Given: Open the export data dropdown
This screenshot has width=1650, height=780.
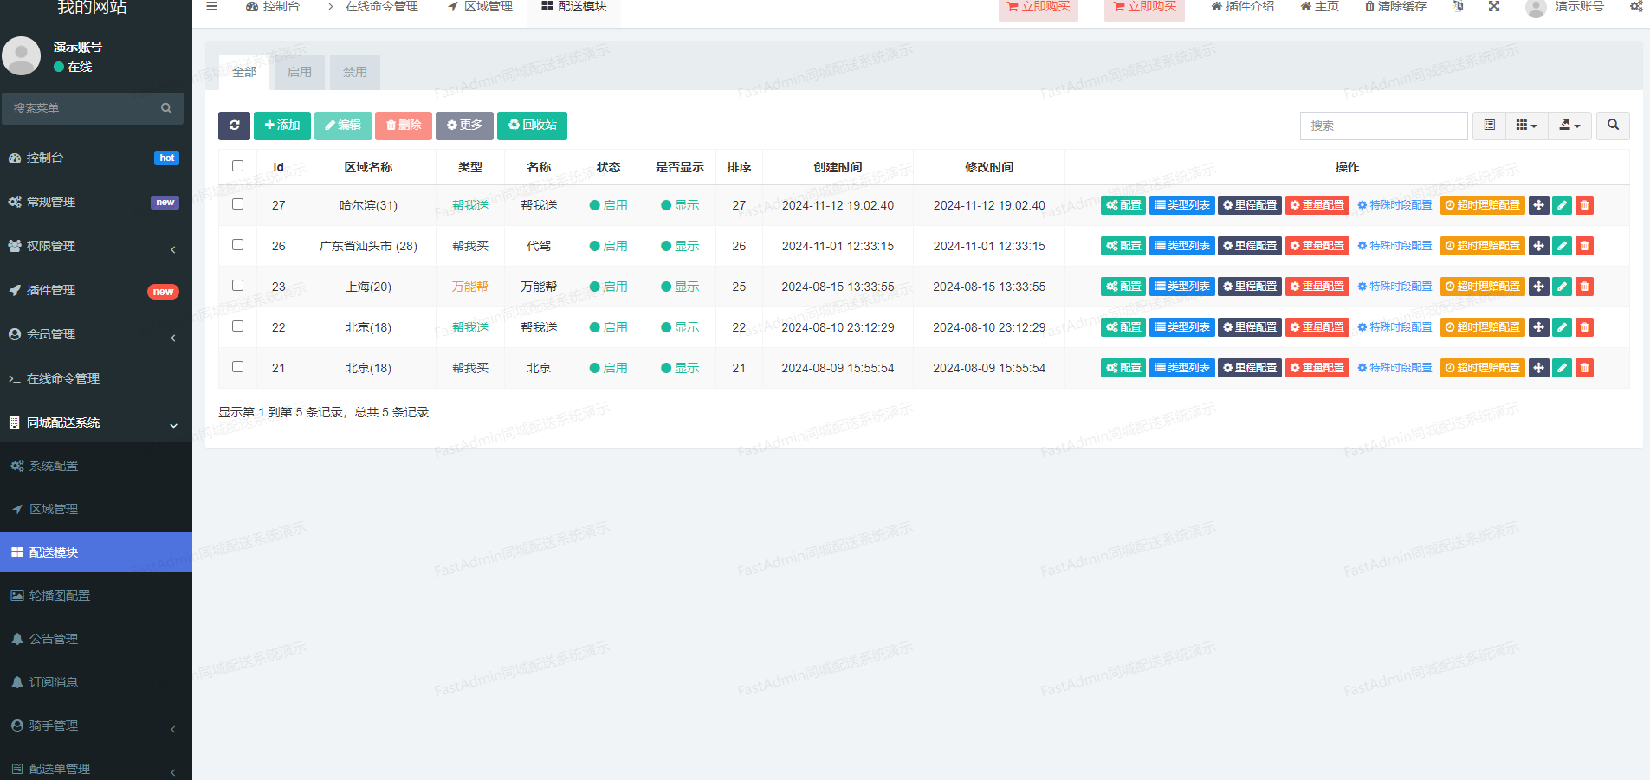Looking at the screenshot, I should [1569, 126].
